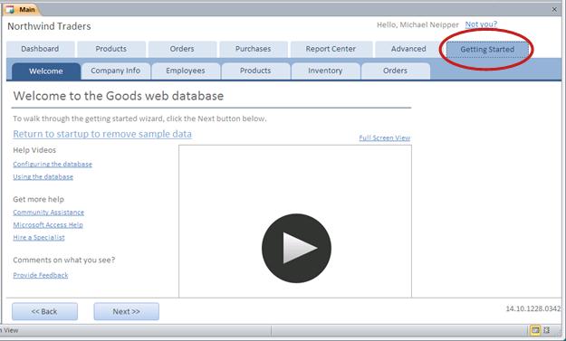Open the Full Screen View link
The width and height of the screenshot is (566, 341).
385,138
